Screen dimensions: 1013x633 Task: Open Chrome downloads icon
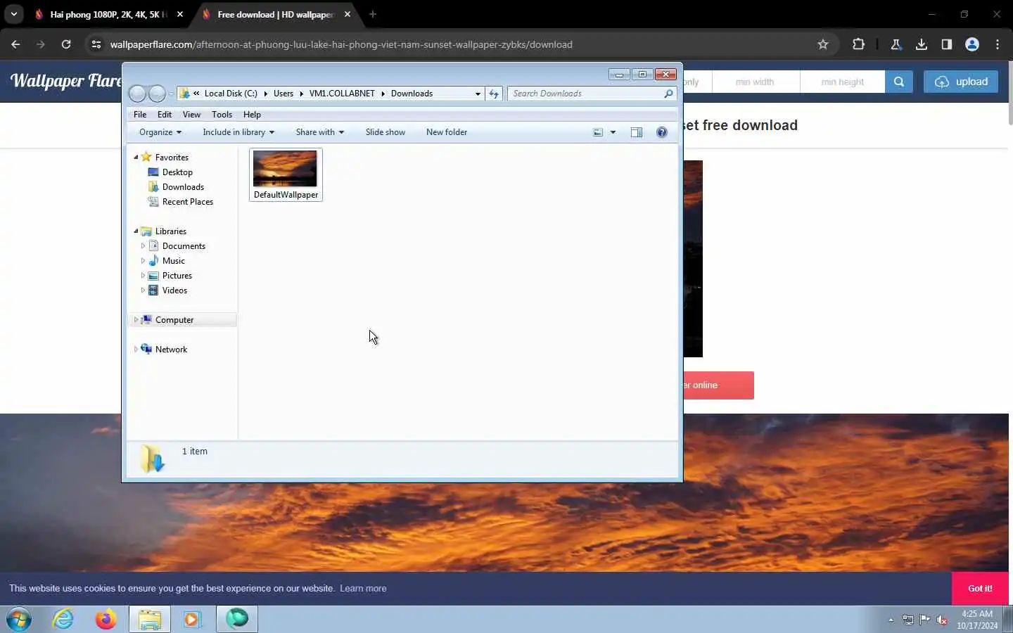pos(922,44)
